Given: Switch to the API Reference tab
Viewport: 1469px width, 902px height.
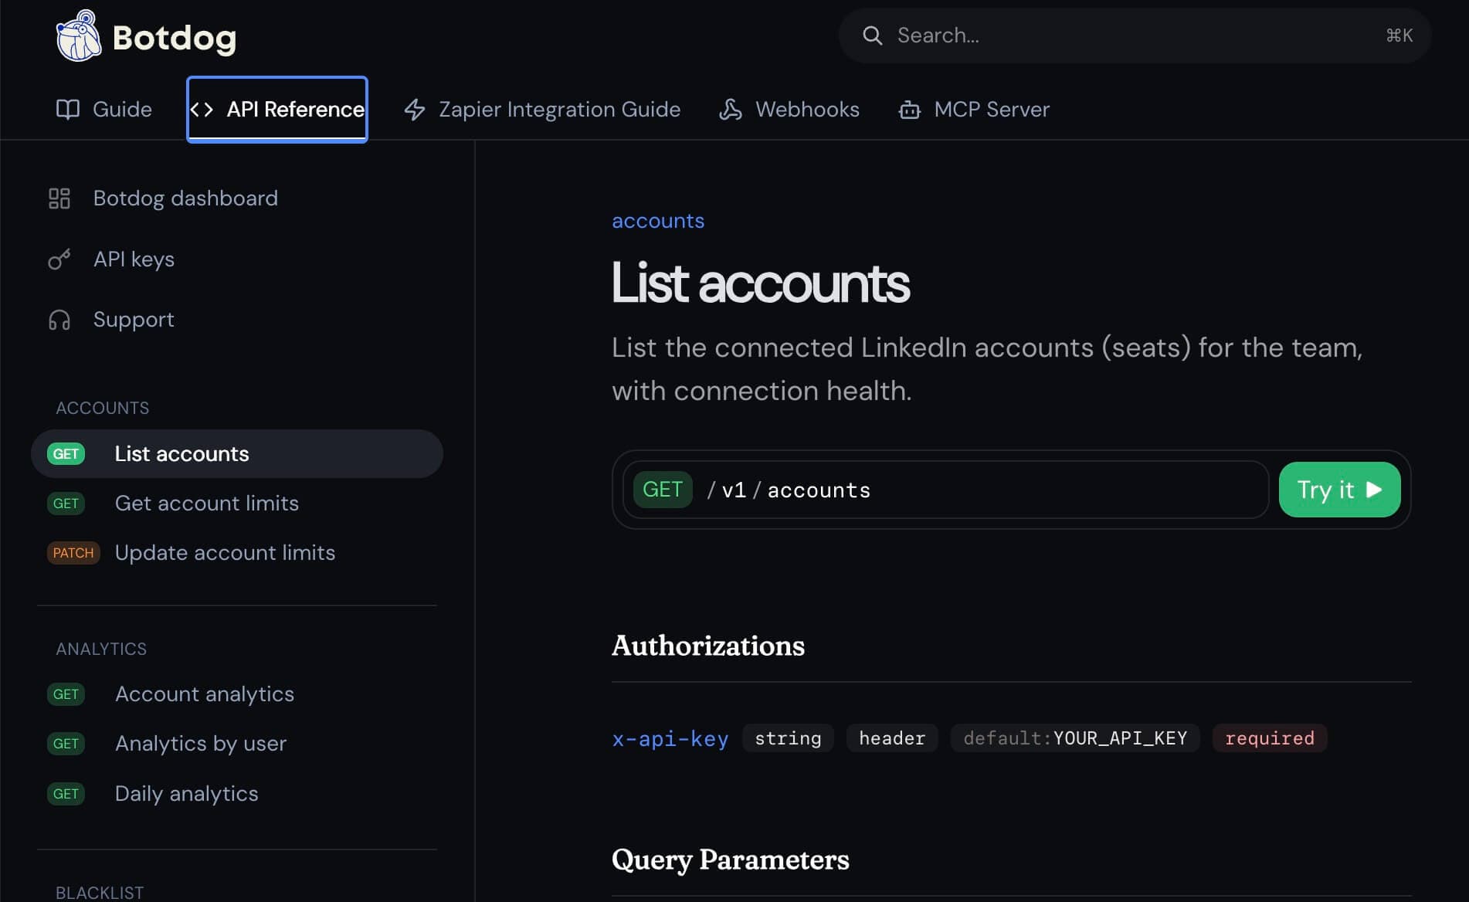Looking at the screenshot, I should coord(277,110).
